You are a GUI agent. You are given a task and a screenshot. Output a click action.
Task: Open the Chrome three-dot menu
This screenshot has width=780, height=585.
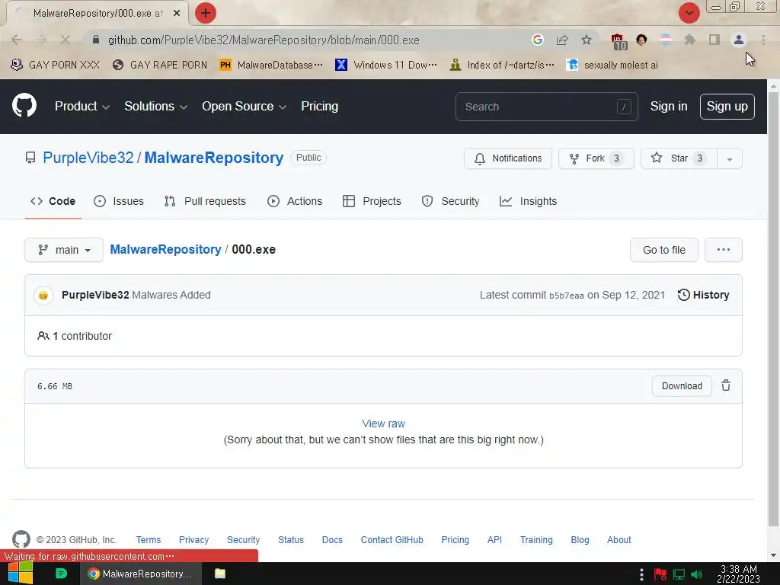click(x=763, y=40)
